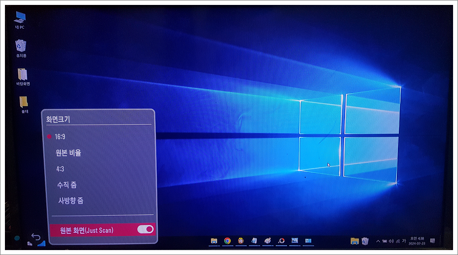
Task: Select the 16:9 aspect ratio option
Action: tap(60, 137)
